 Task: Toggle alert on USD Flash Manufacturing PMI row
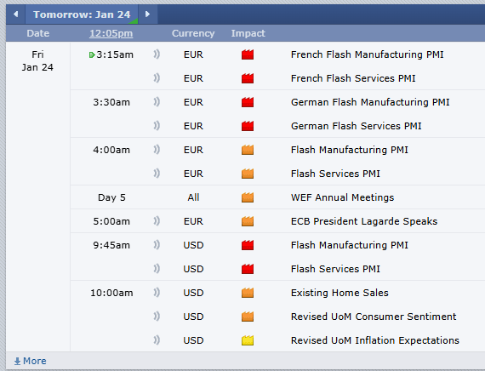(157, 245)
